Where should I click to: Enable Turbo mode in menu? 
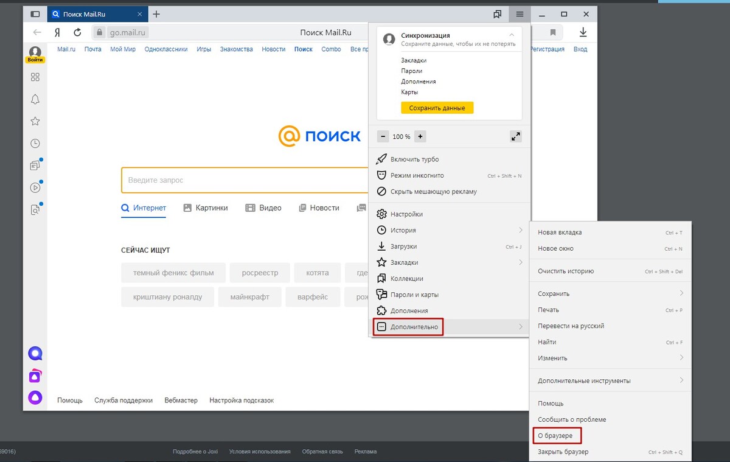click(414, 159)
